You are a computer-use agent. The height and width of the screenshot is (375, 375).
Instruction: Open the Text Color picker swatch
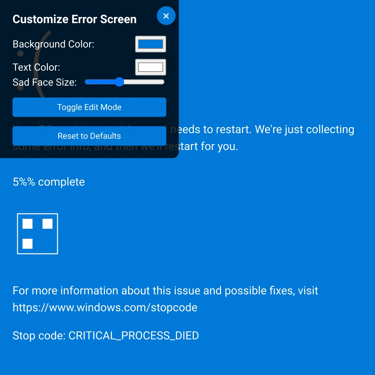[150, 67]
